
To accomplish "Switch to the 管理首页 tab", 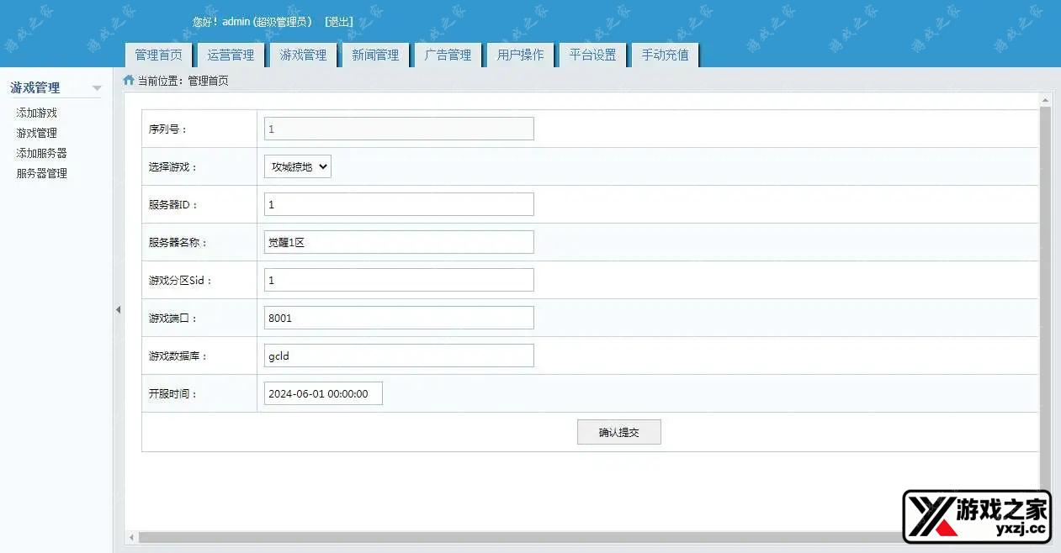I will (x=158, y=55).
